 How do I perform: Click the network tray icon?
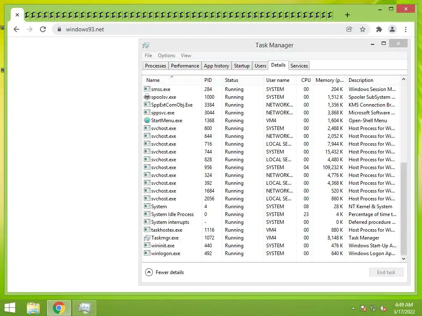(x=373, y=309)
